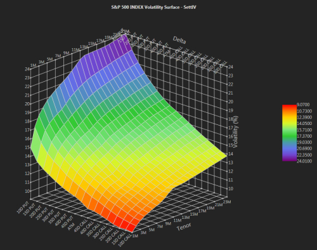Click the Delta axis title

(x=179, y=40)
